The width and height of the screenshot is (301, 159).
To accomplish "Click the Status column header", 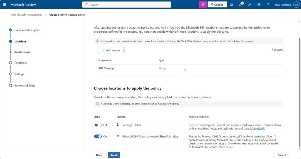I will [97, 117].
